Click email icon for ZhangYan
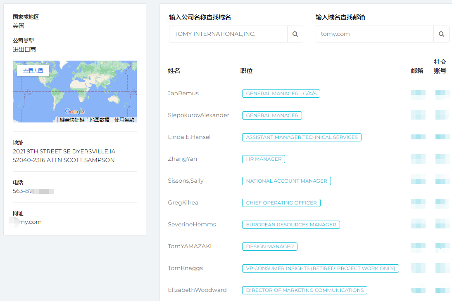 pos(418,159)
